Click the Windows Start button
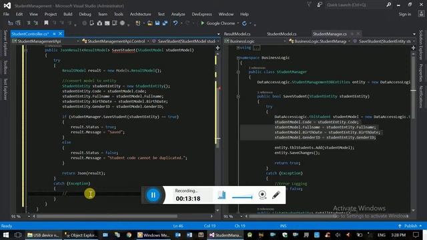This screenshot has width=427, height=240. [5, 235]
